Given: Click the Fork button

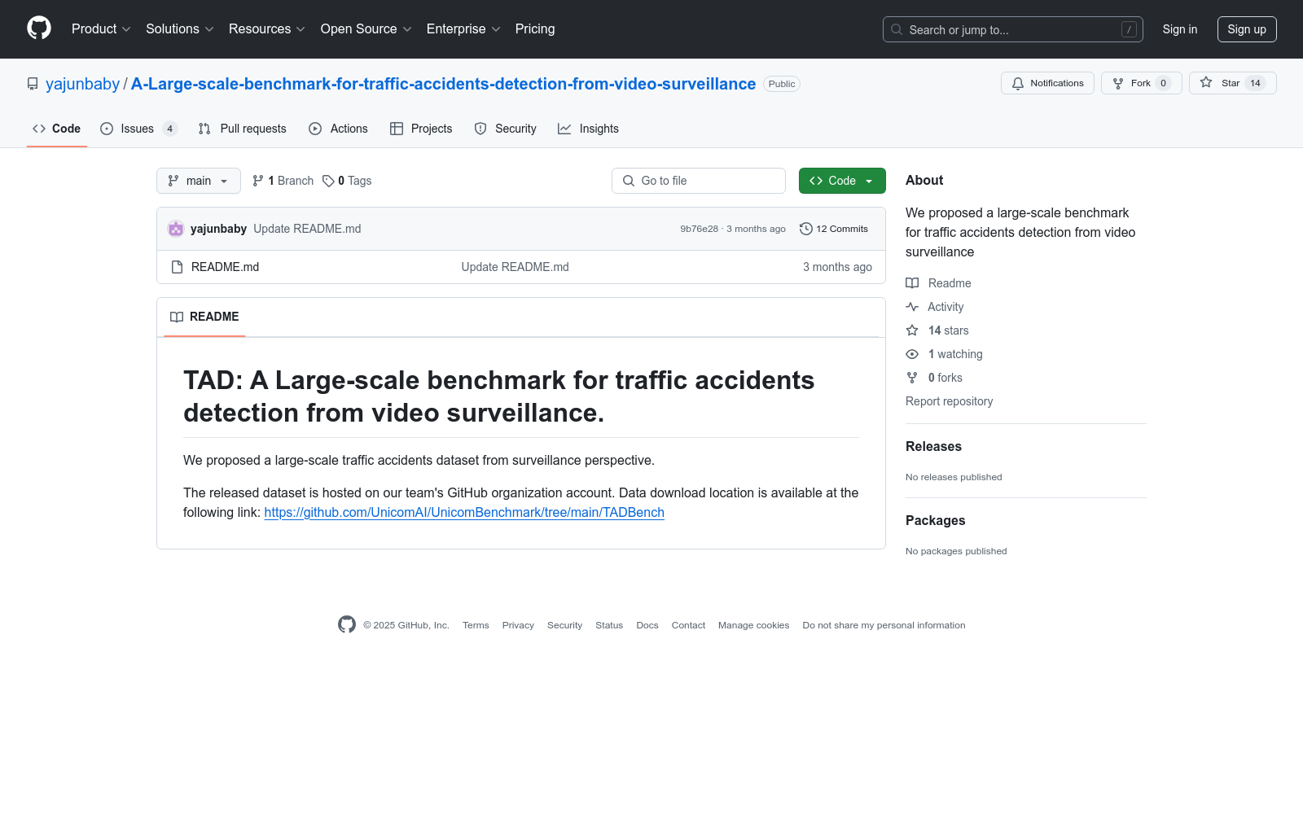Looking at the screenshot, I should tap(1142, 83).
